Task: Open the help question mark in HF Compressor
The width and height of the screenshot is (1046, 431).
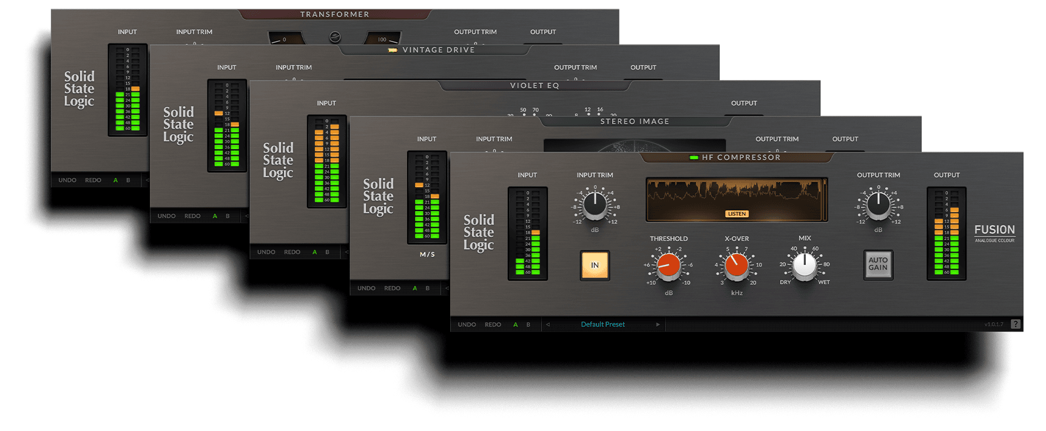Action: pyautogui.click(x=1016, y=324)
